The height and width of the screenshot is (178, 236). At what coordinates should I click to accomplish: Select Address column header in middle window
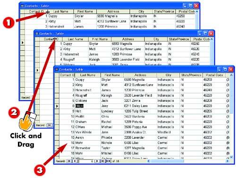point(128,39)
